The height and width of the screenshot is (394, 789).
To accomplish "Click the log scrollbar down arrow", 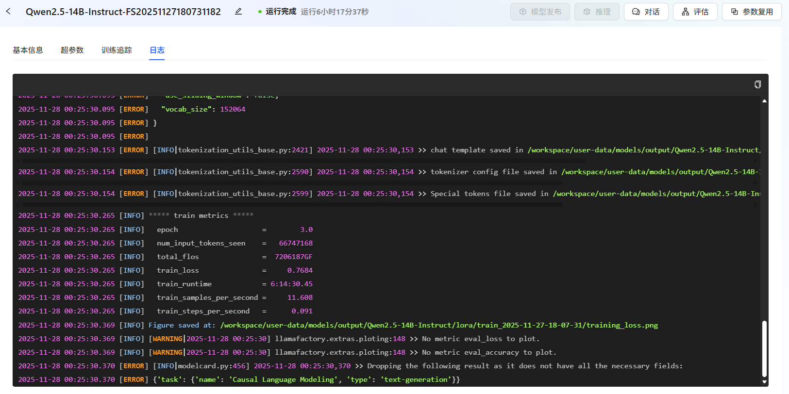I will 764,382.
